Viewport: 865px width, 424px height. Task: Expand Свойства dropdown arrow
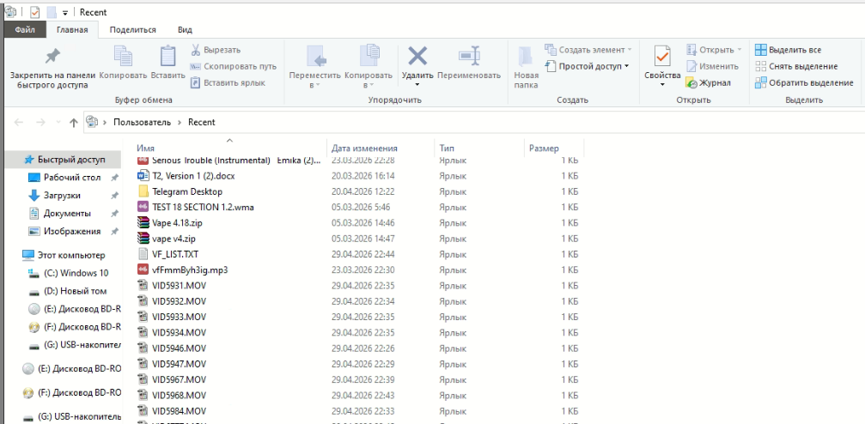click(661, 84)
